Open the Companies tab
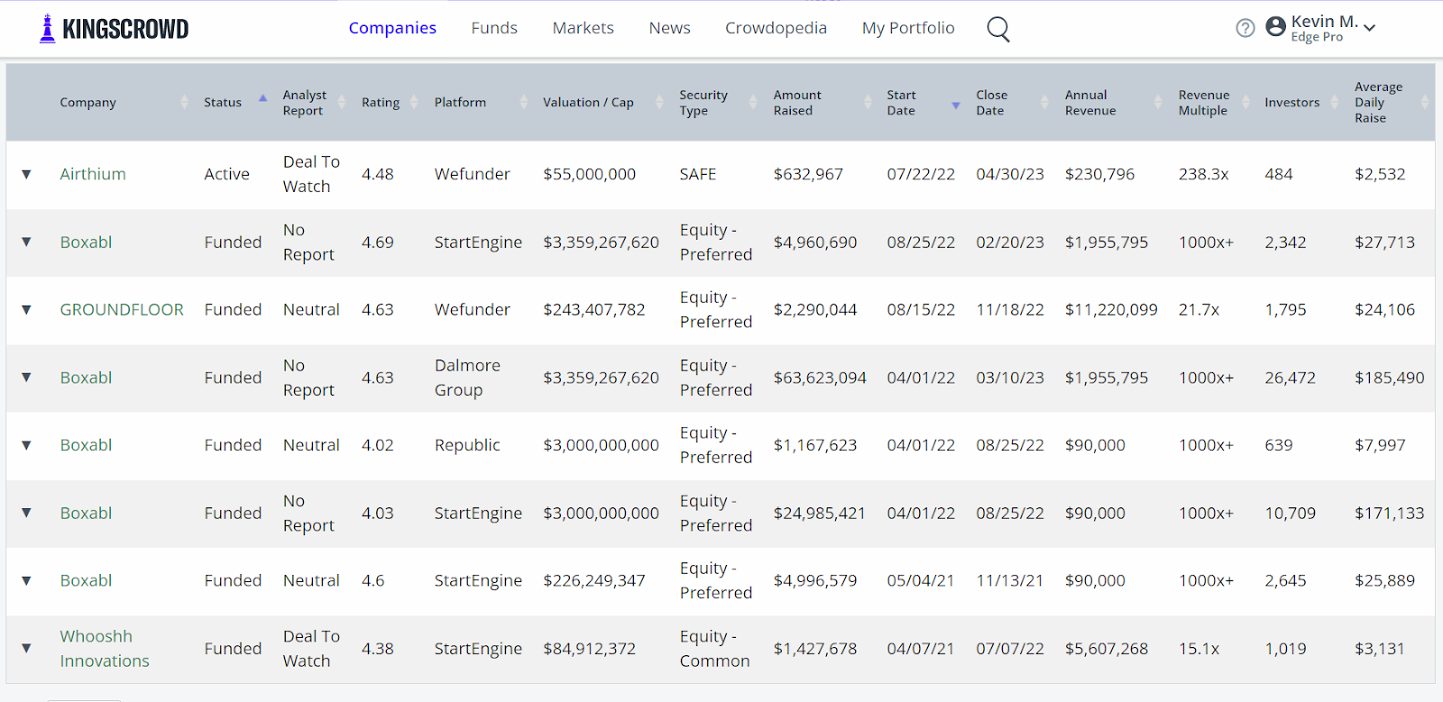The width and height of the screenshot is (1443, 702). pos(392,28)
